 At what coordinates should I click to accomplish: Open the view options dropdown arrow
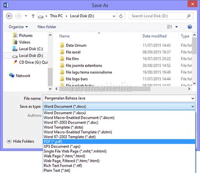click(x=176, y=27)
